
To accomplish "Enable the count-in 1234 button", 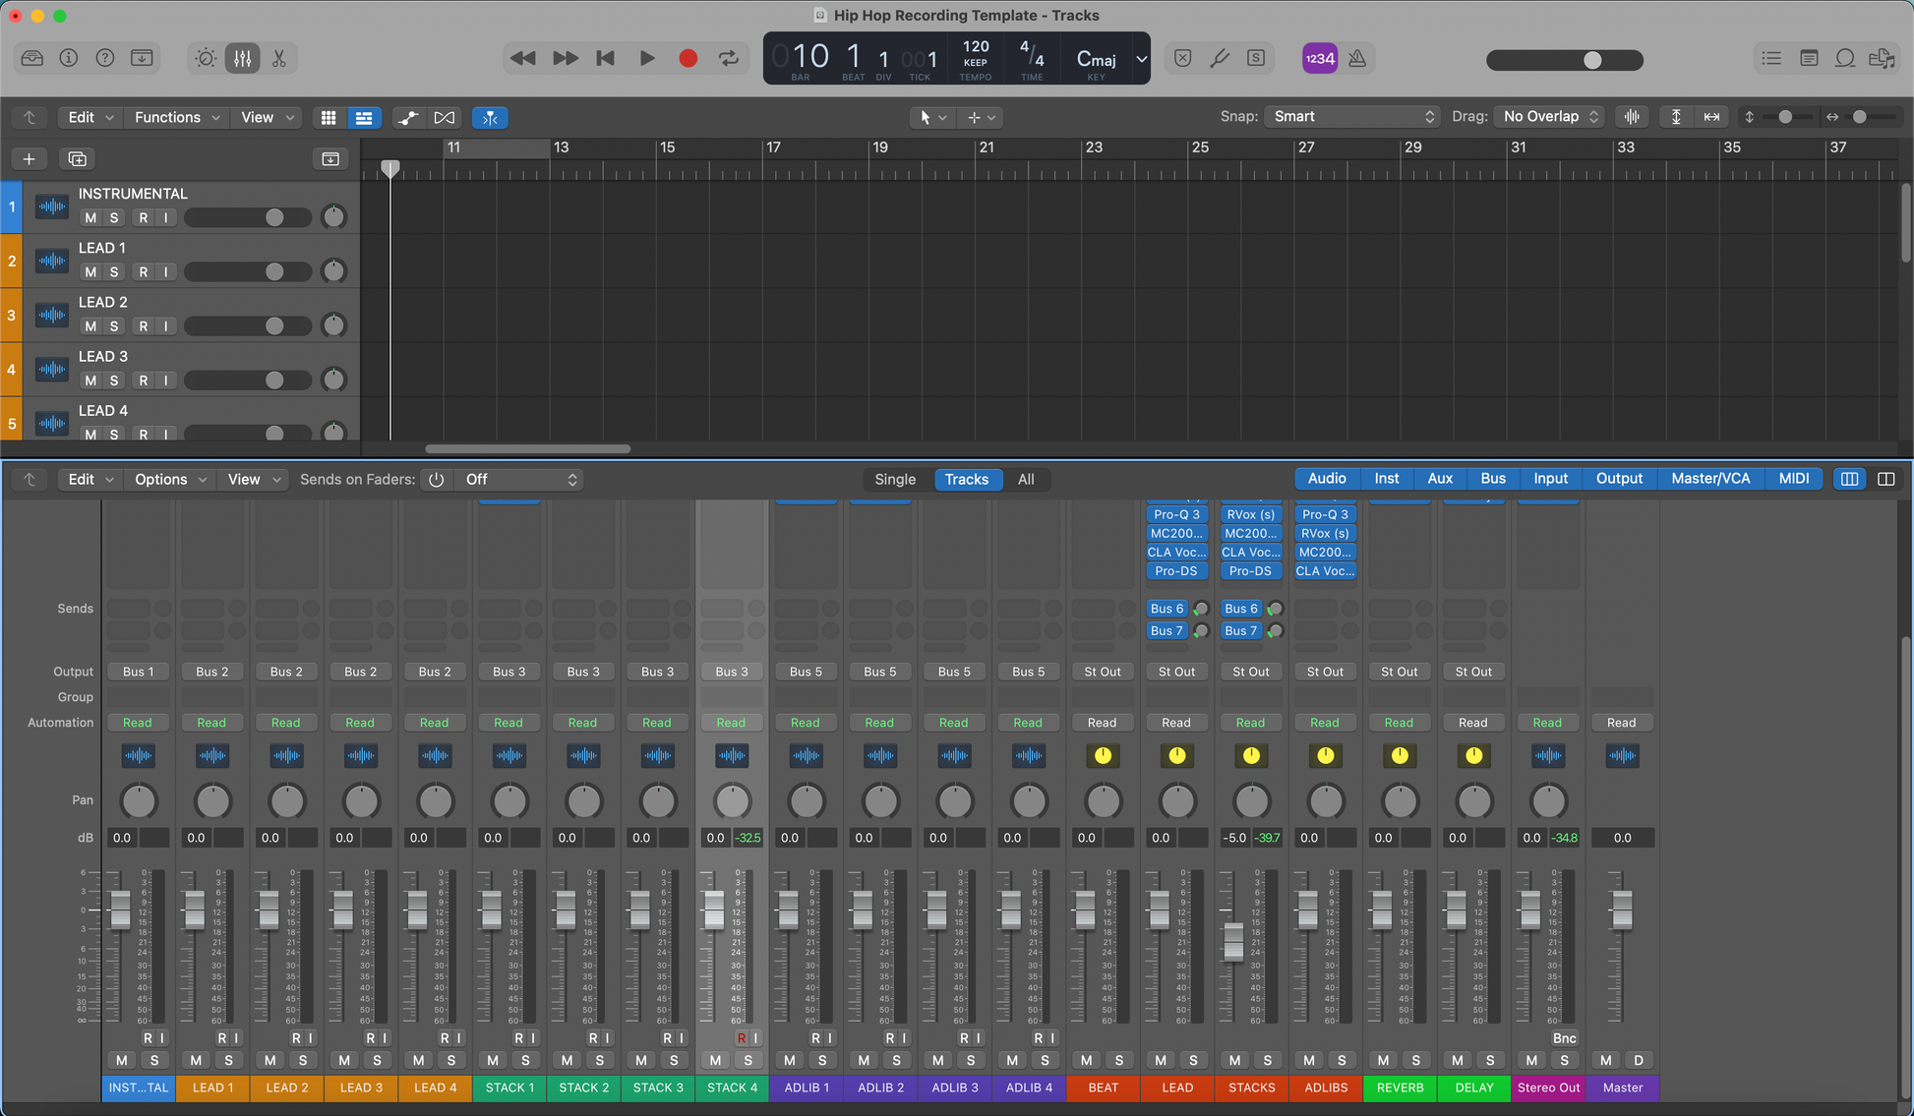I will pyautogui.click(x=1319, y=59).
